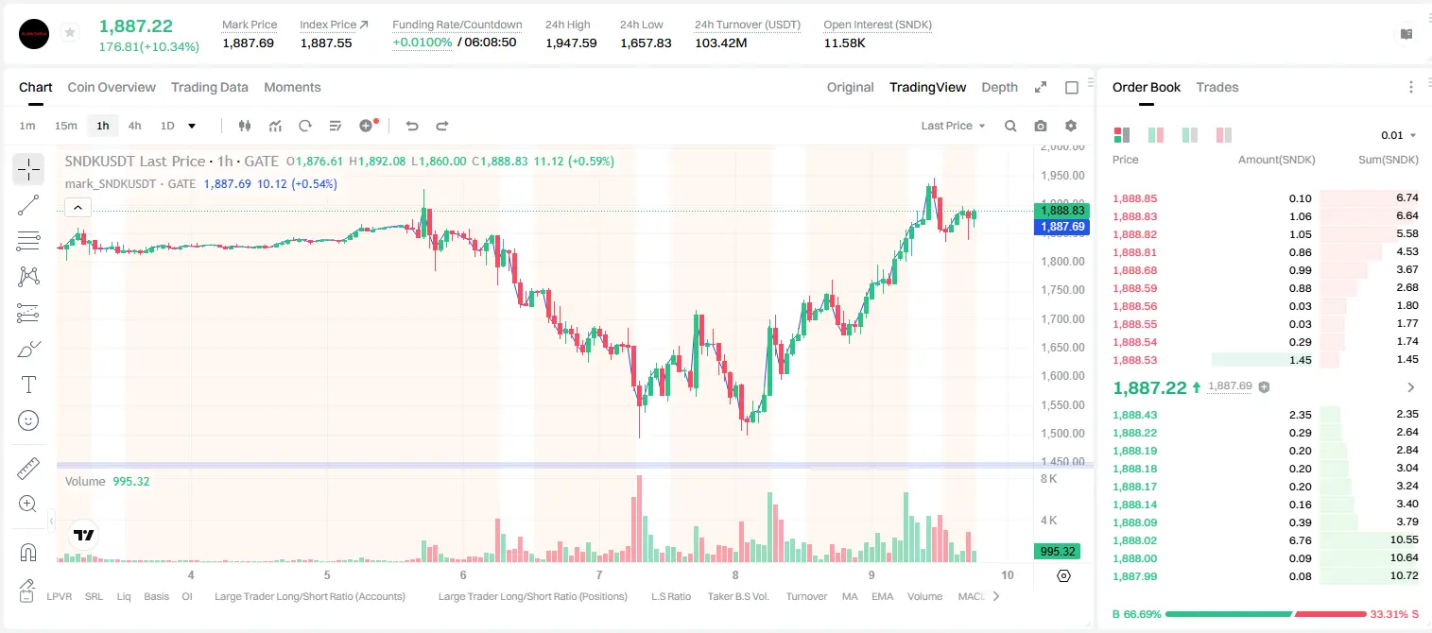Open the Last Price type dropdown
This screenshot has height=633, width=1432.
953,126
